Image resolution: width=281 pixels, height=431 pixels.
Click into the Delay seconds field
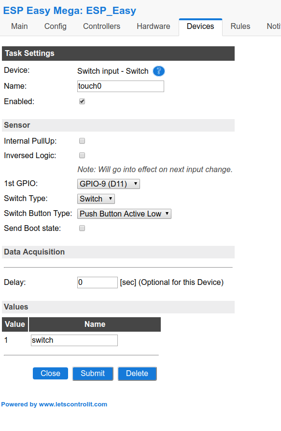[98, 283]
